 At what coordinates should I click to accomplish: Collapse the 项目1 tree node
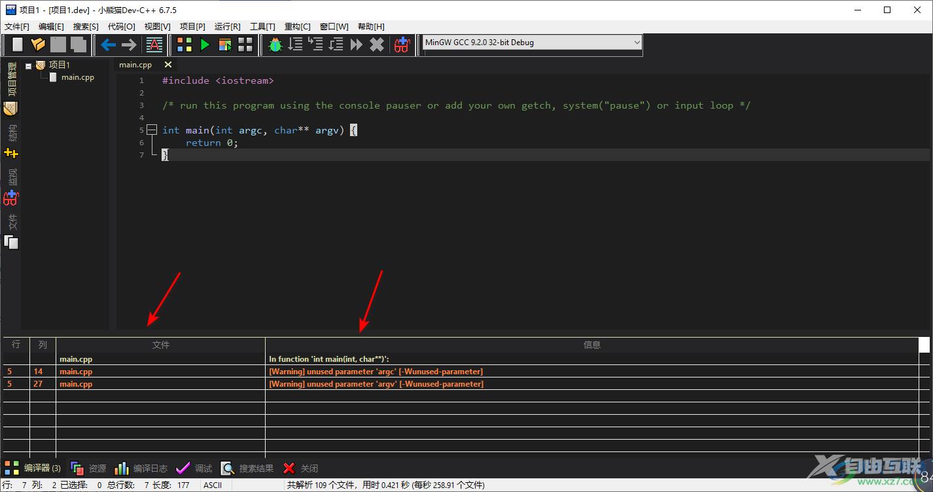pos(29,65)
